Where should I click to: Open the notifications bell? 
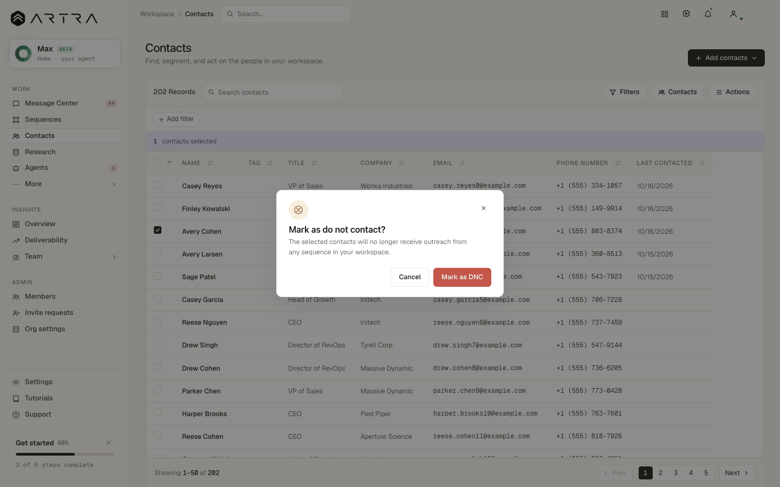point(708,14)
